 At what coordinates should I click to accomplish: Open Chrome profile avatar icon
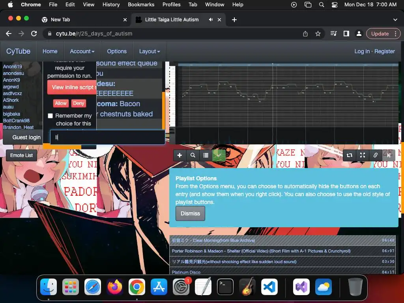[359, 34]
